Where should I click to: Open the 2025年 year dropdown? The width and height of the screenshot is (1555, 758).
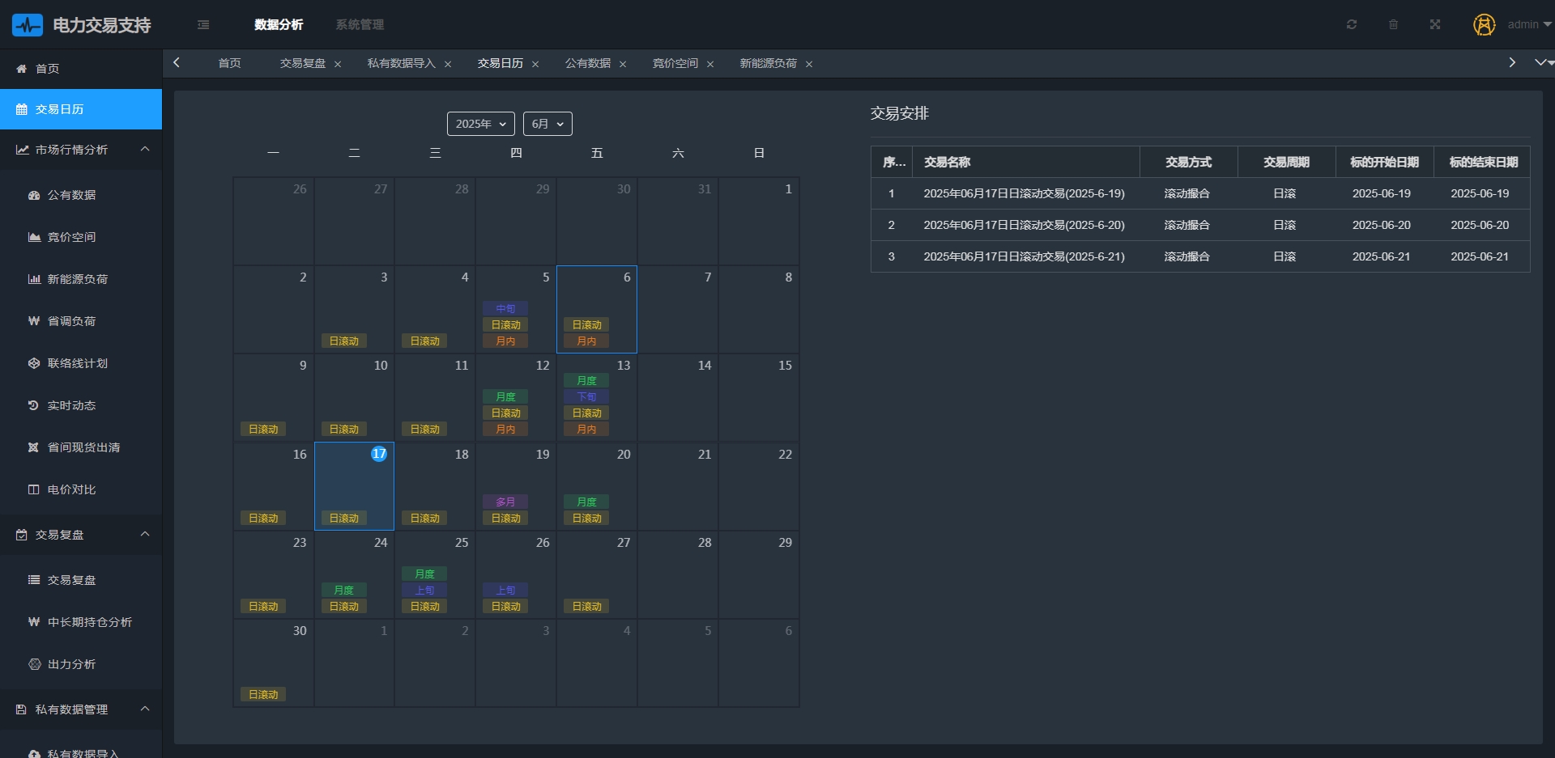(481, 124)
